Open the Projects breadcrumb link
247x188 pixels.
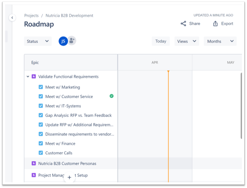point(31,15)
